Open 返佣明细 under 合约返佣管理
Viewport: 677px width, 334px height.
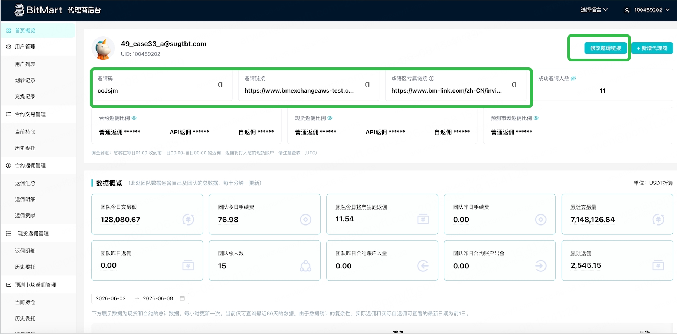tap(25, 200)
